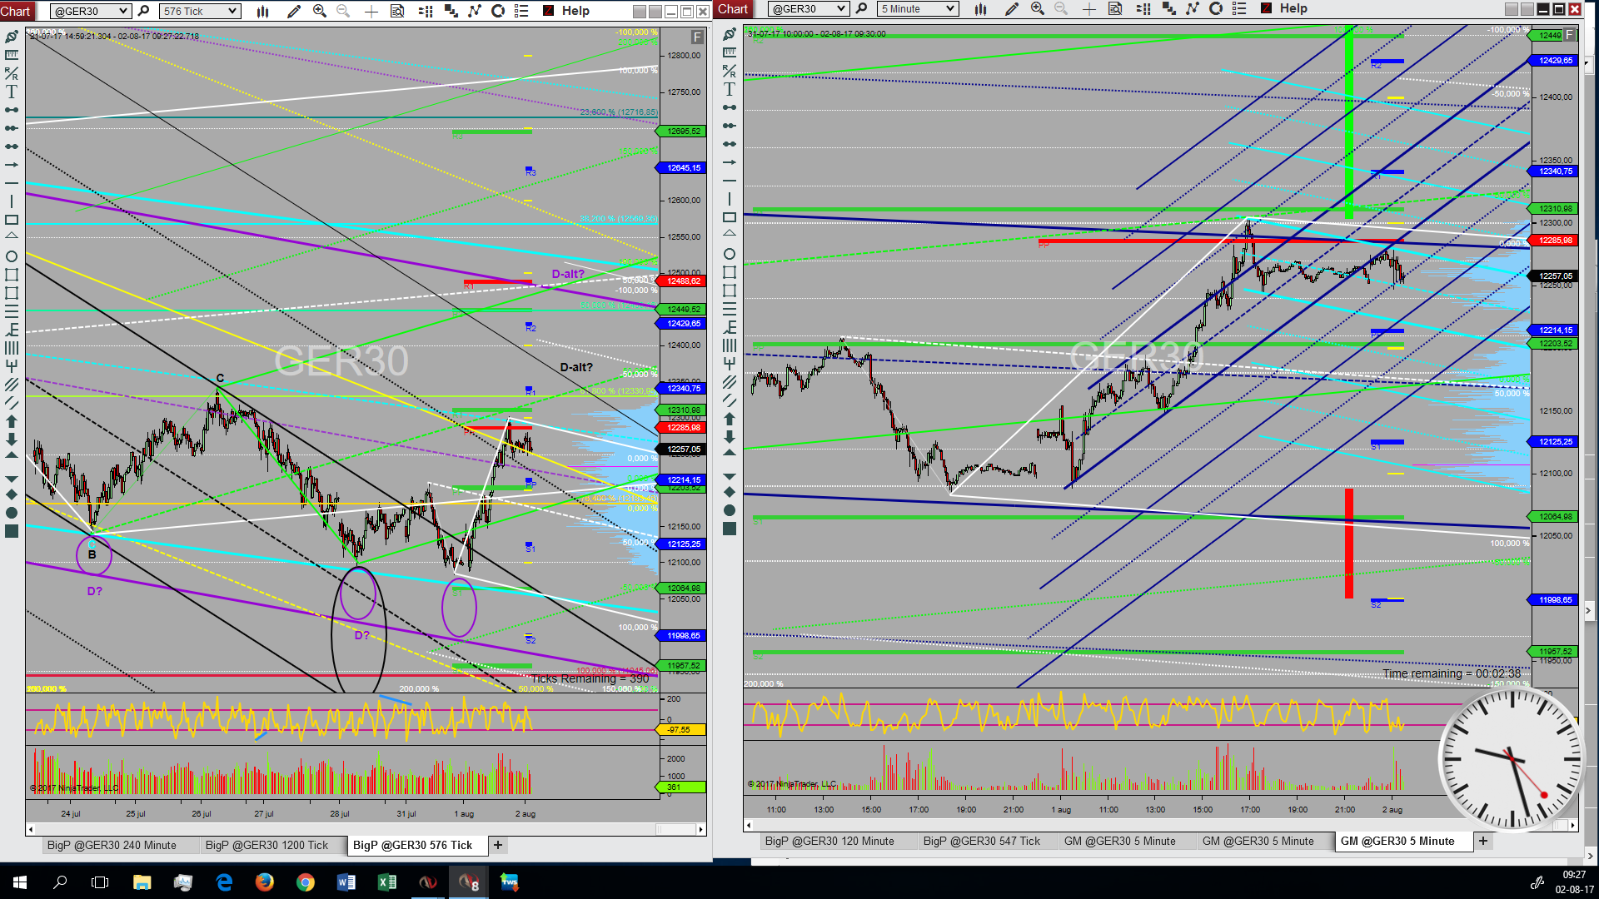Open Excel from taskbar
The width and height of the screenshot is (1599, 899).
[387, 882]
